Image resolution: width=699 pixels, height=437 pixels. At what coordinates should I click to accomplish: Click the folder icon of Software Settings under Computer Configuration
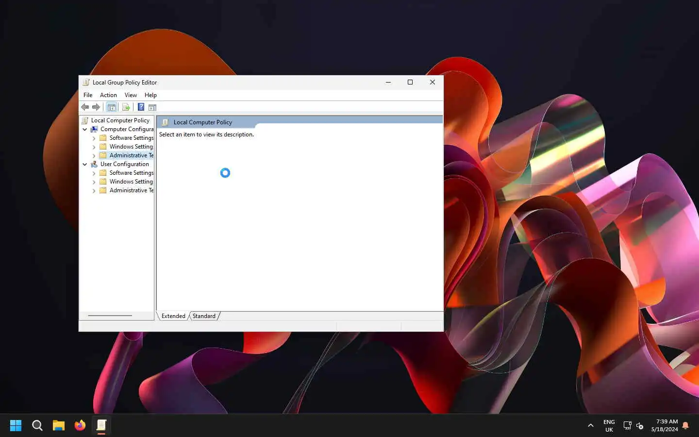pyautogui.click(x=103, y=138)
